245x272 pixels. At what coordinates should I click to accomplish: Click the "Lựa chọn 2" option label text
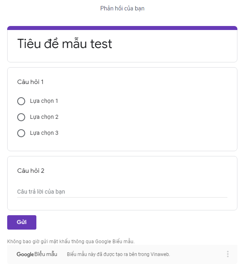click(x=44, y=117)
